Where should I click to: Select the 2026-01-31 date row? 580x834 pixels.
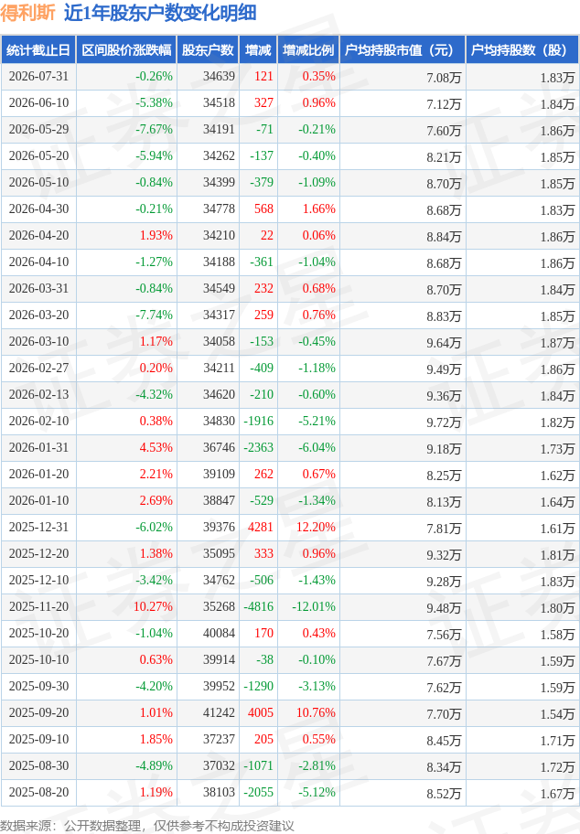click(x=290, y=448)
